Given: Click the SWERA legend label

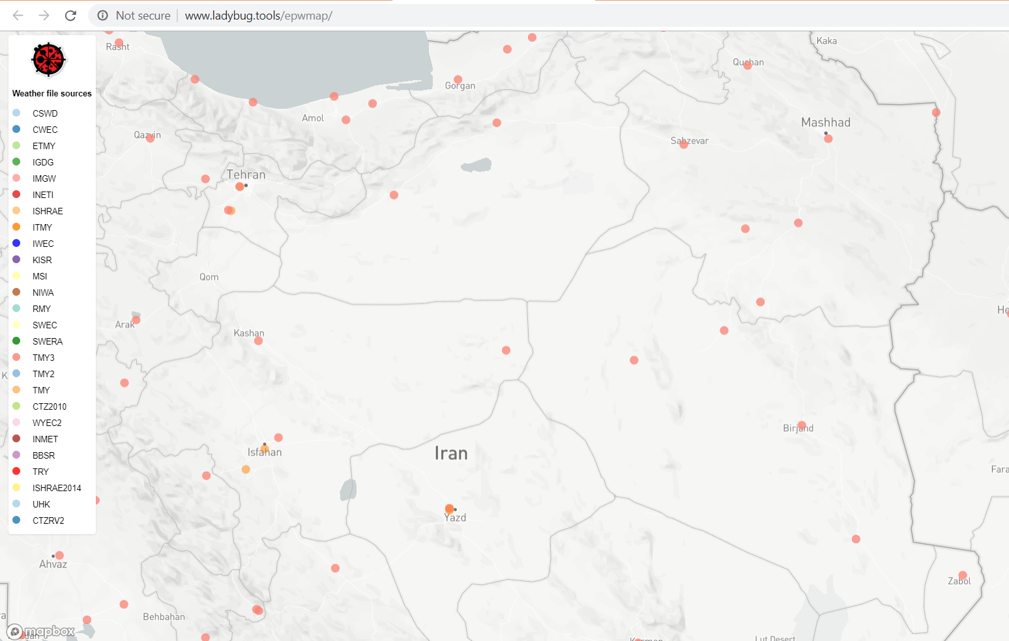Looking at the screenshot, I should pyautogui.click(x=48, y=341).
